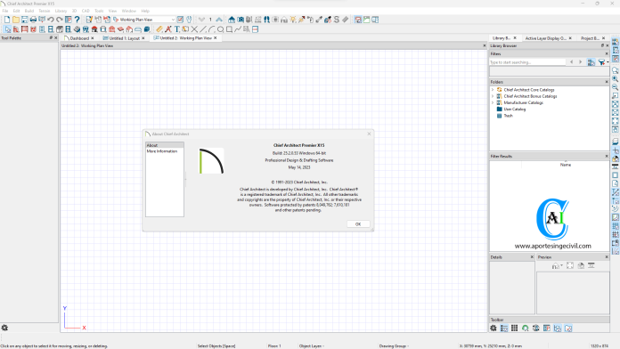620x349 pixels.
Task: Choose the Select Objects arrow tool
Action: [x=7, y=29]
